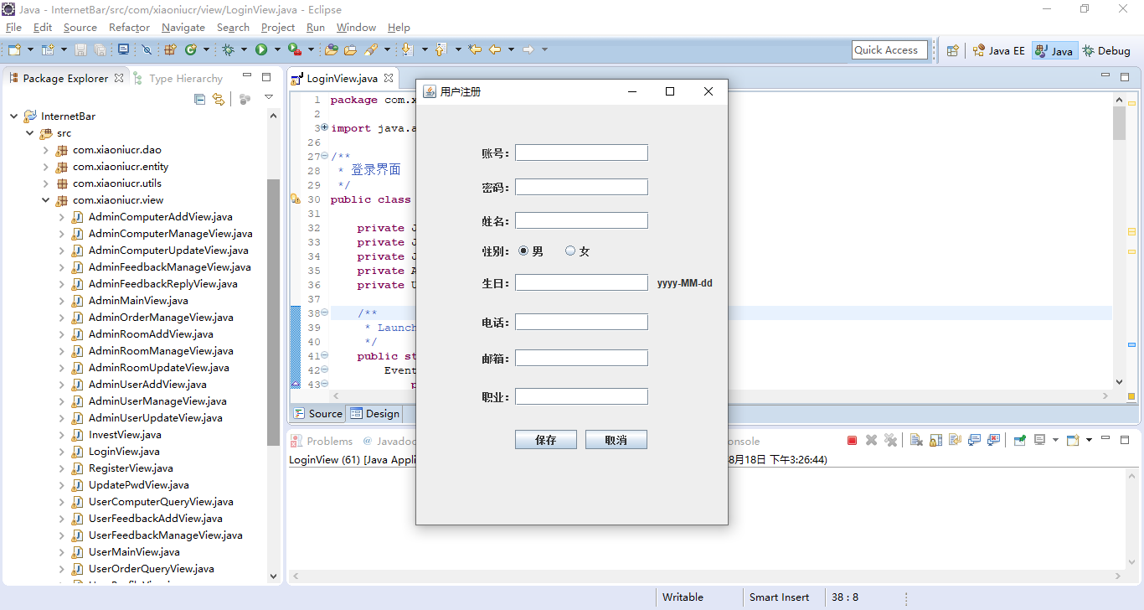Toggle the console Word Wrap icon
Viewport: 1144px width, 610px height.
[x=955, y=440]
